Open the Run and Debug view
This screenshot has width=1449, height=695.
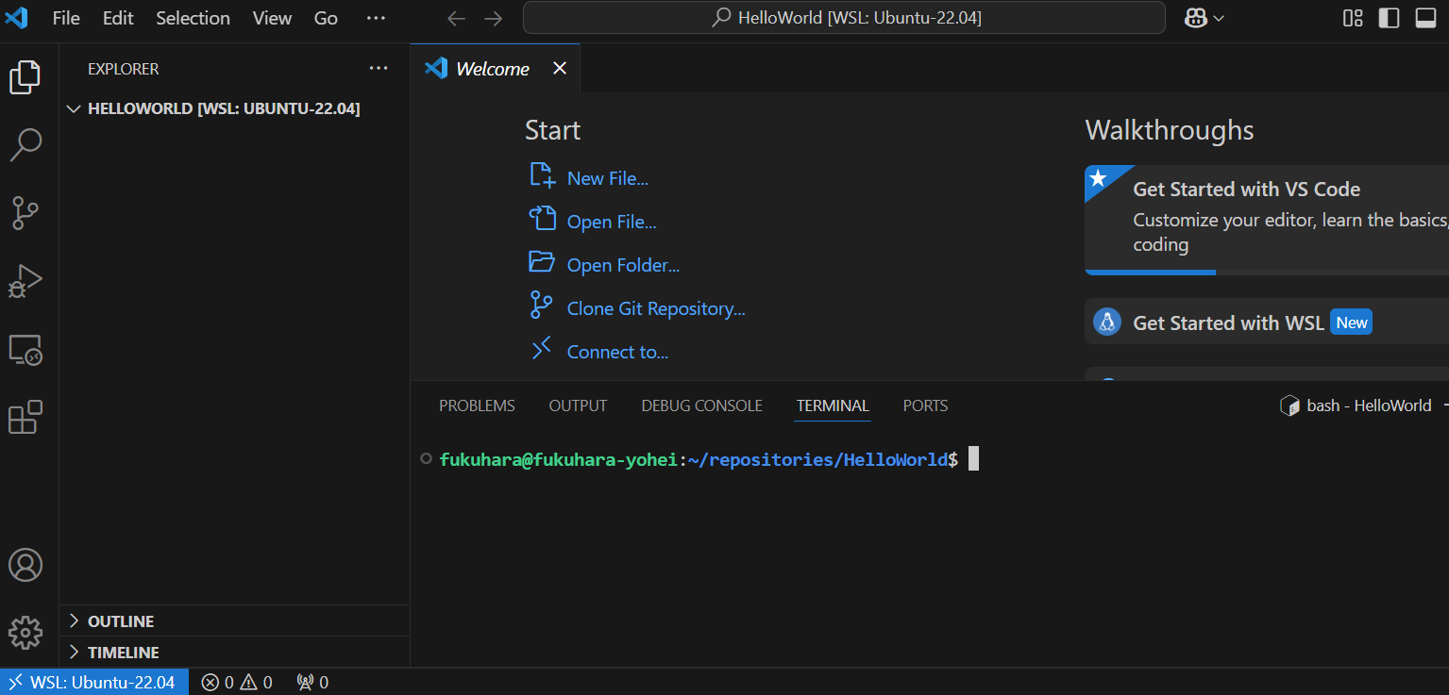pos(25,280)
